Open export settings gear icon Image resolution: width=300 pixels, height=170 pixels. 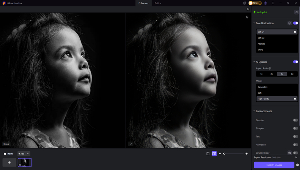pyautogui.click(x=297, y=165)
